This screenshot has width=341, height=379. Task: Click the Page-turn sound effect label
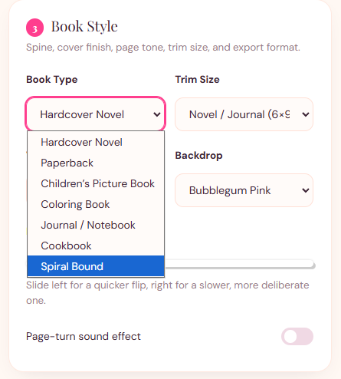(x=84, y=336)
